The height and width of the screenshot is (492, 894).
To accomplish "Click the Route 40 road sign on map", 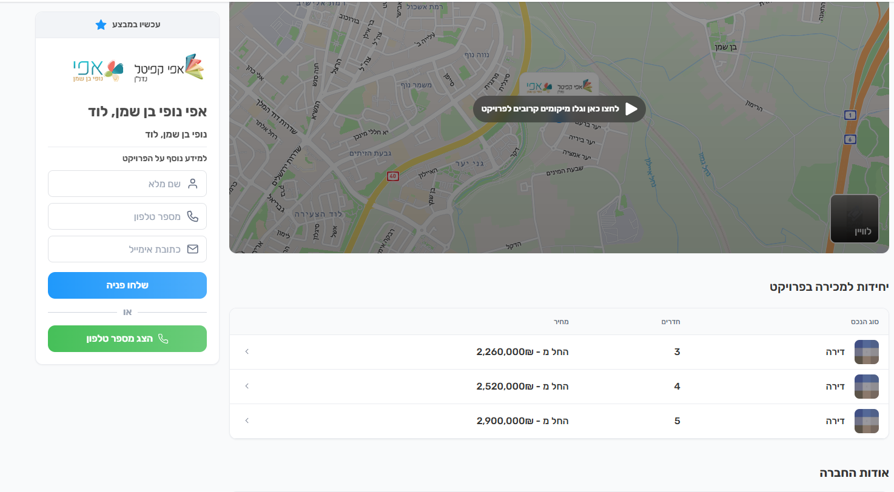I will 393,176.
